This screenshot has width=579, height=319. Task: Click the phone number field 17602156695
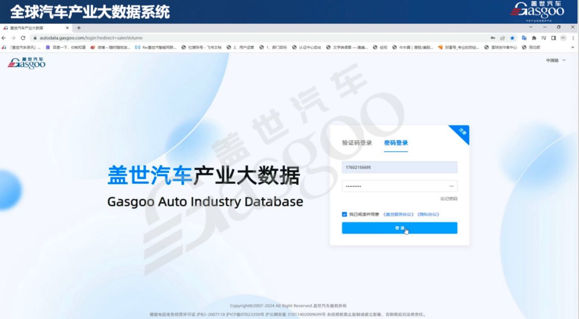coord(399,167)
